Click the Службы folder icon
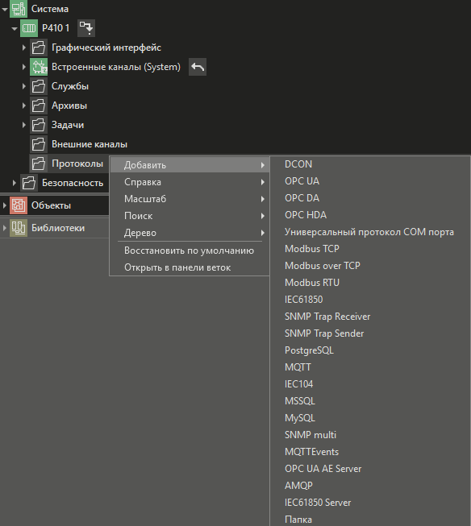471x526 pixels. click(x=39, y=86)
